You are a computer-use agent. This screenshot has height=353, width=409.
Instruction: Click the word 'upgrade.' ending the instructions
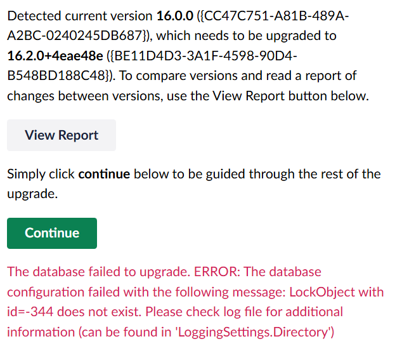coord(32,194)
